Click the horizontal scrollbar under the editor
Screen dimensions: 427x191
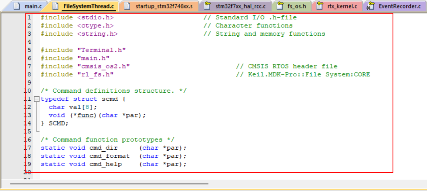[x=109, y=184]
